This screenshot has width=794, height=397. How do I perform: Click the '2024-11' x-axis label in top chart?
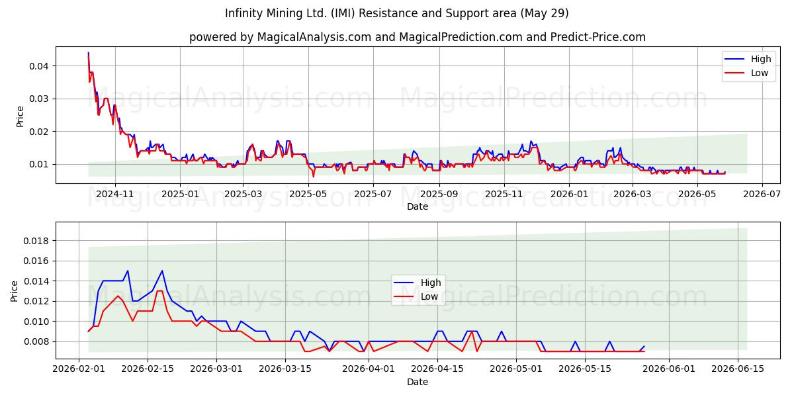click(115, 194)
